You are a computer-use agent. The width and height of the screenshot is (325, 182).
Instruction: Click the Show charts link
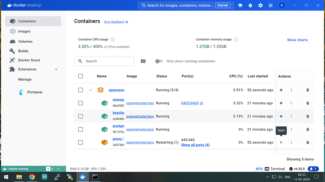(x=297, y=40)
